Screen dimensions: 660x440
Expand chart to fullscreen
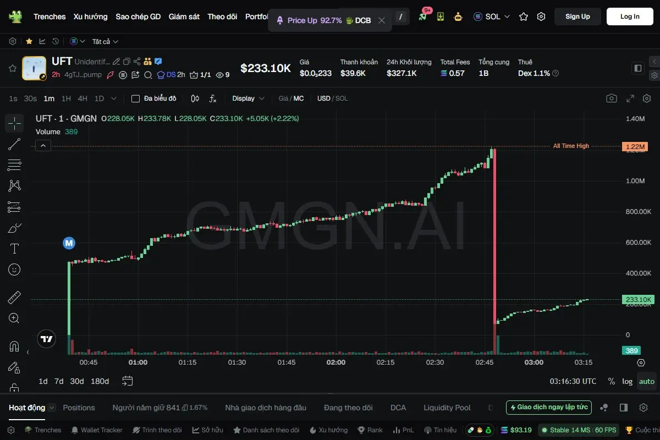click(x=630, y=98)
